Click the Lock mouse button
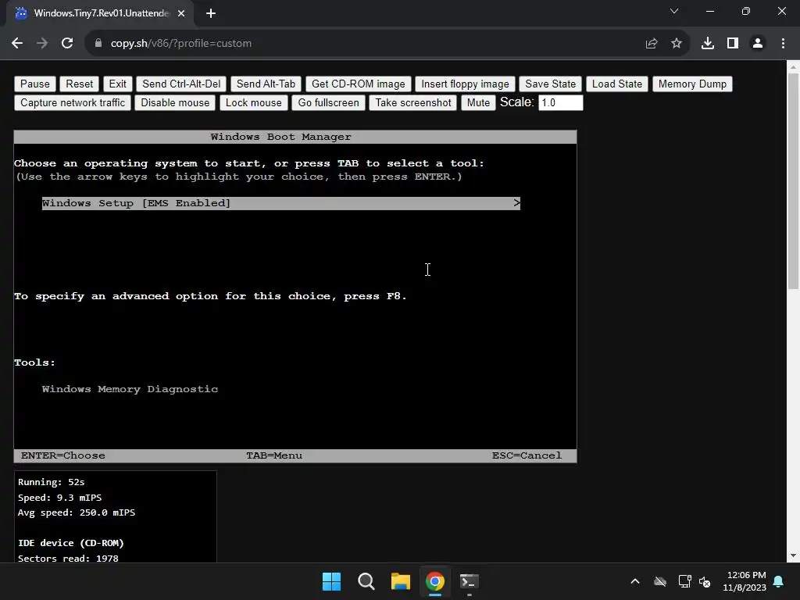The height and width of the screenshot is (600, 800). coord(254,102)
